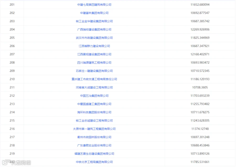This screenshot has height=167, width=236.
Task: Open the 中铁北京工程局集团有限公司 link
Action: [94, 162]
